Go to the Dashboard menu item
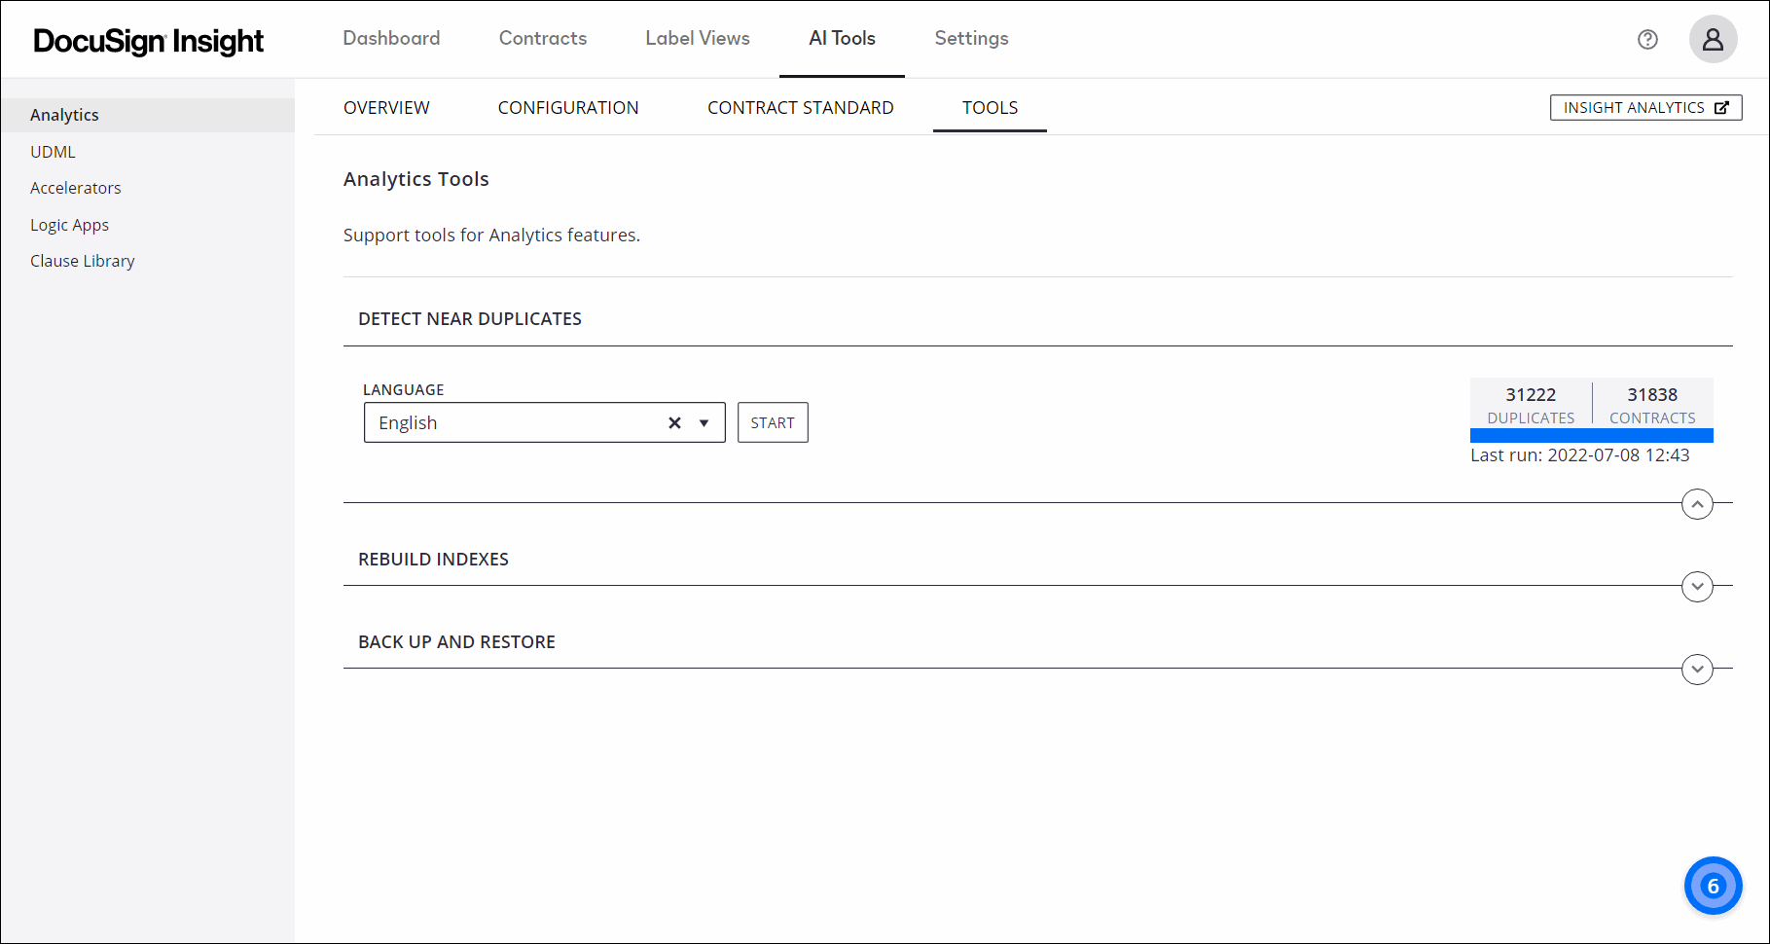 click(x=391, y=38)
